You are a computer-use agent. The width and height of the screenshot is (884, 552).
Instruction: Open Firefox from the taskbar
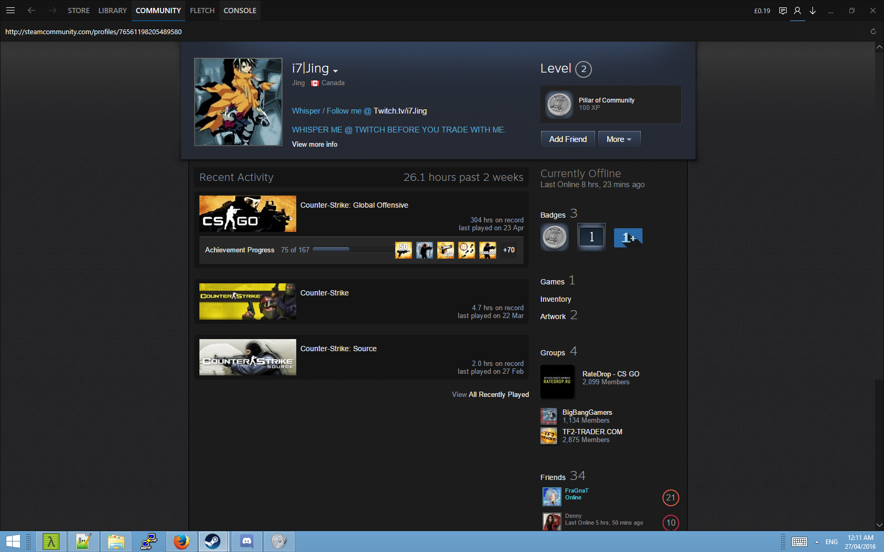tap(182, 541)
